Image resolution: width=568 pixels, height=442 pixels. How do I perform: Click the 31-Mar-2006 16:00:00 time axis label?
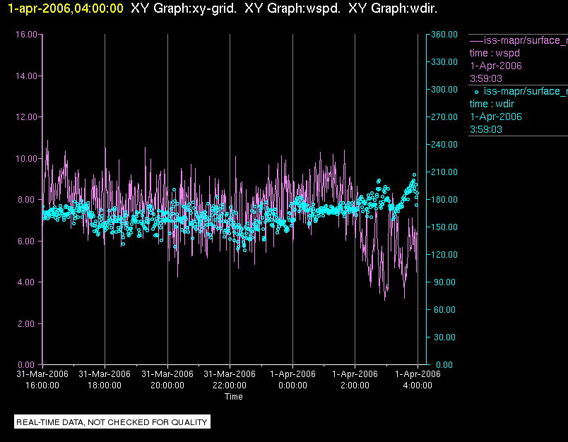point(42,380)
